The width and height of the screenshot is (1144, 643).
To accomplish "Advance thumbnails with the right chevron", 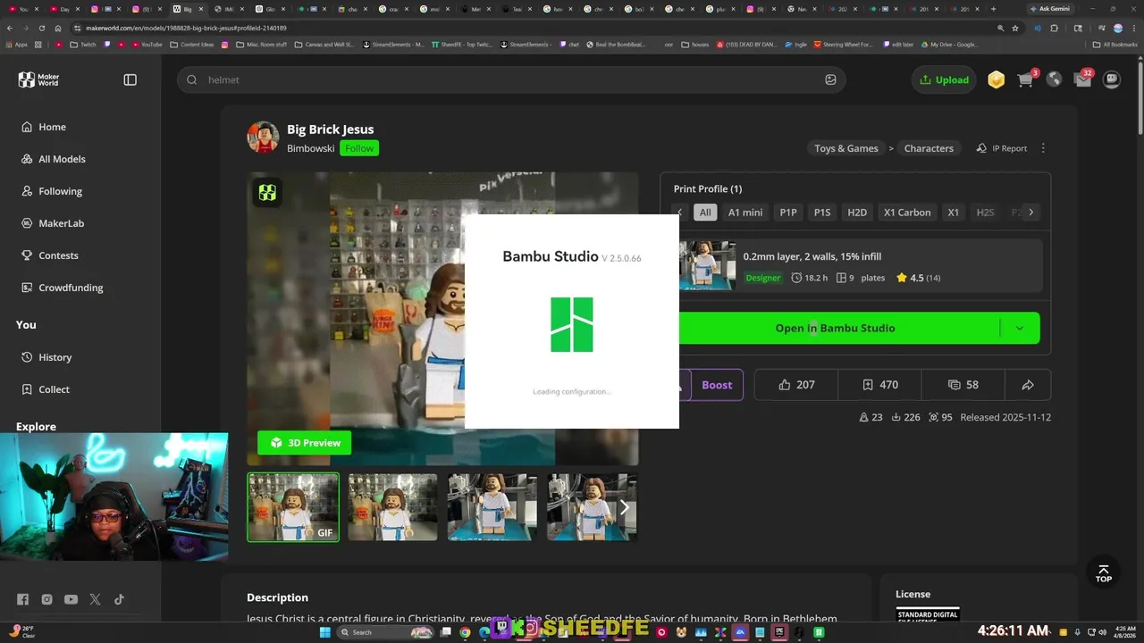I will (625, 507).
